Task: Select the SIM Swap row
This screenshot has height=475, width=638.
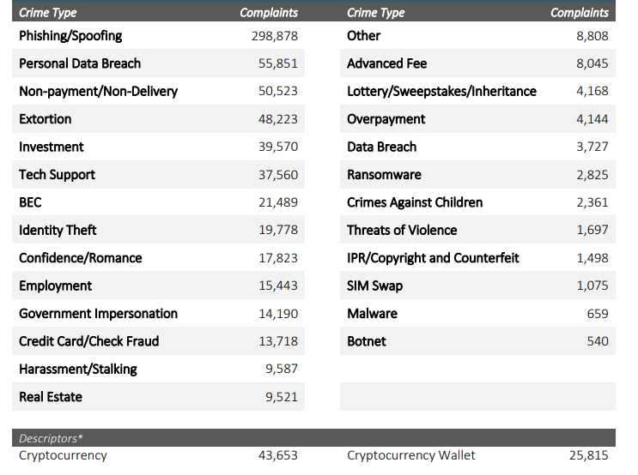Action: click(x=477, y=286)
